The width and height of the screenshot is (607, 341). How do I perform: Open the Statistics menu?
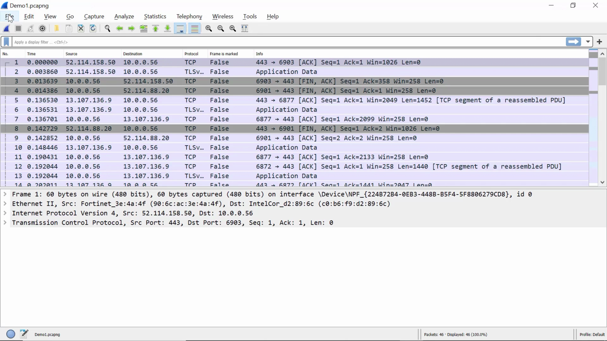[155, 17]
